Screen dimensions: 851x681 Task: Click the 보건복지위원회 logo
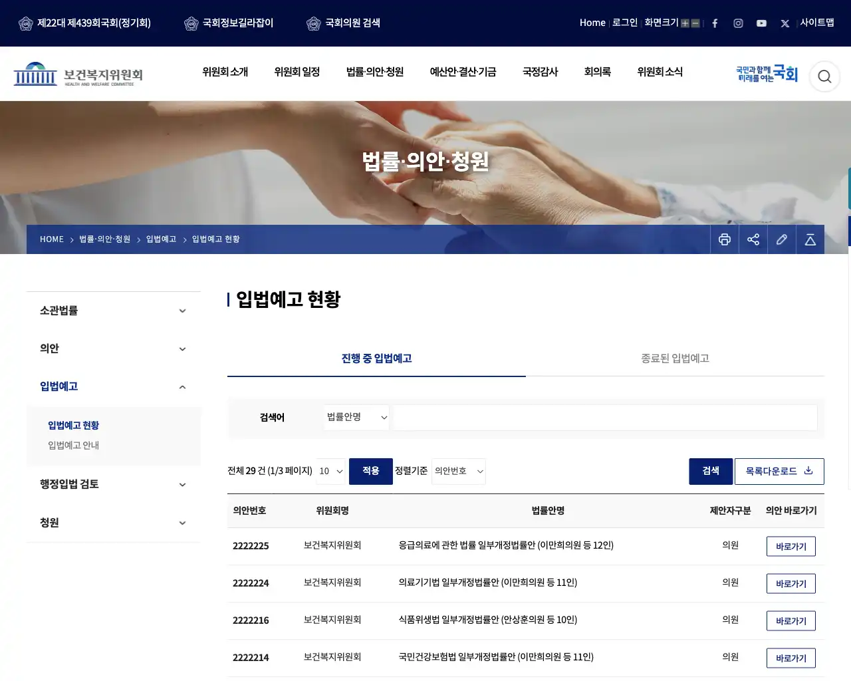click(x=78, y=74)
